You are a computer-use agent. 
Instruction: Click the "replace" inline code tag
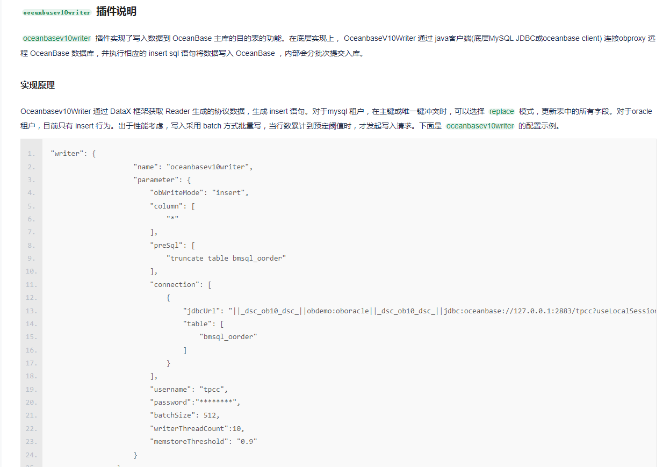502,111
